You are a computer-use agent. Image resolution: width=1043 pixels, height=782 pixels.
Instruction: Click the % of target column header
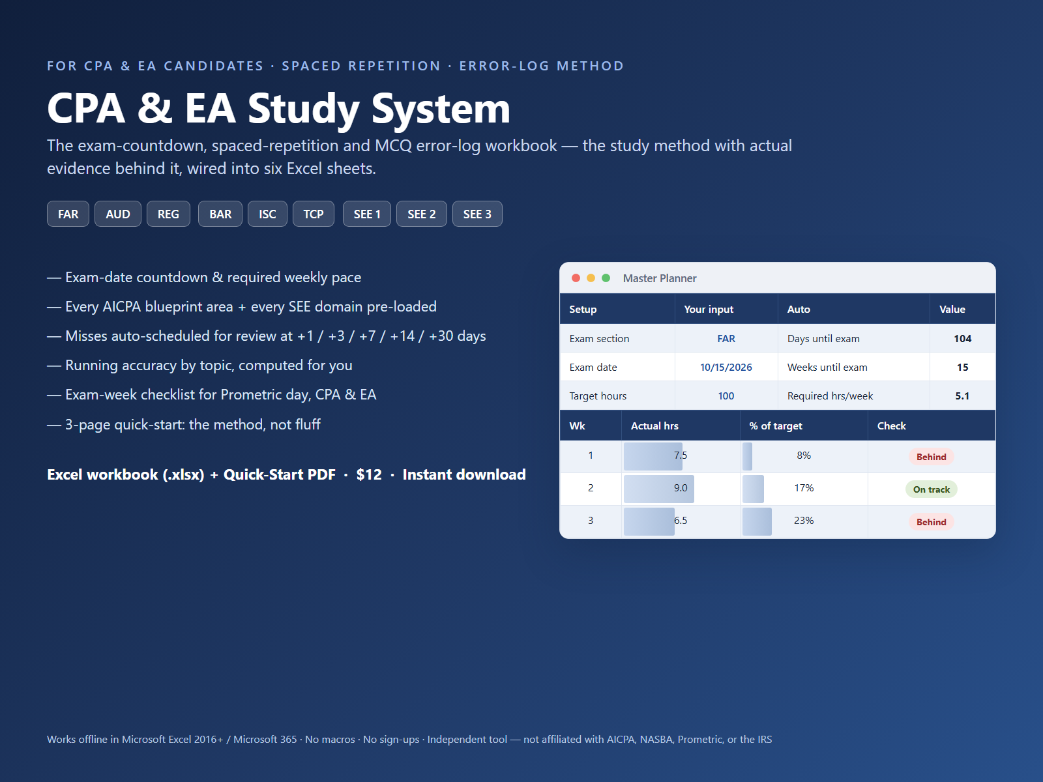804,426
